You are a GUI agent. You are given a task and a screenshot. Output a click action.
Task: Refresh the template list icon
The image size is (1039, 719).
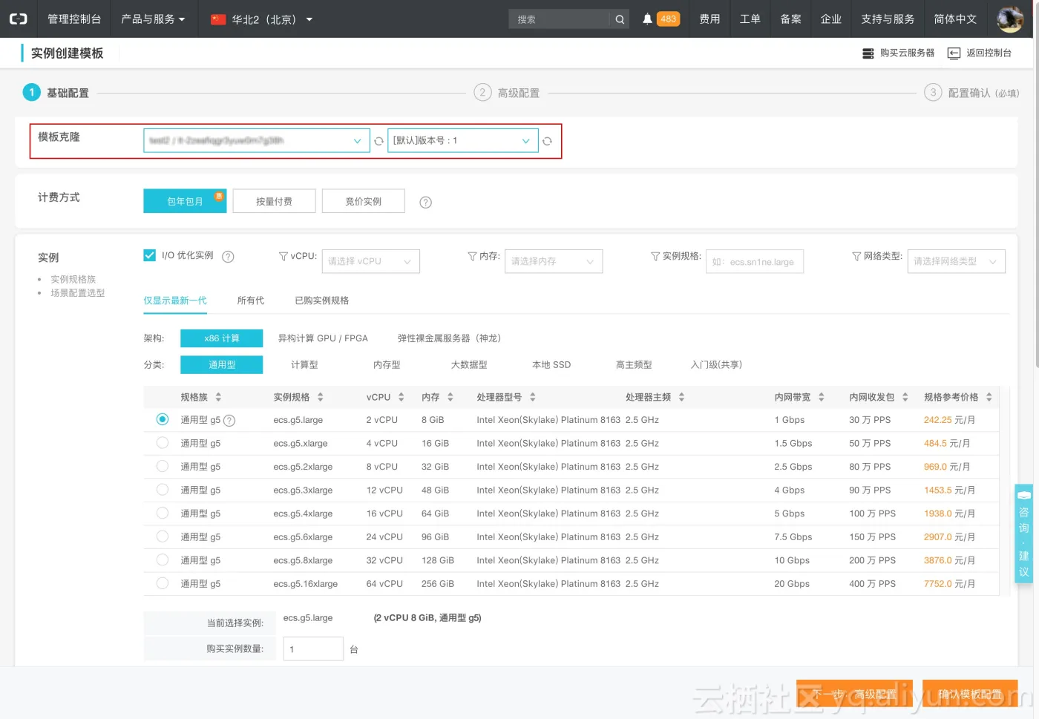[378, 141]
